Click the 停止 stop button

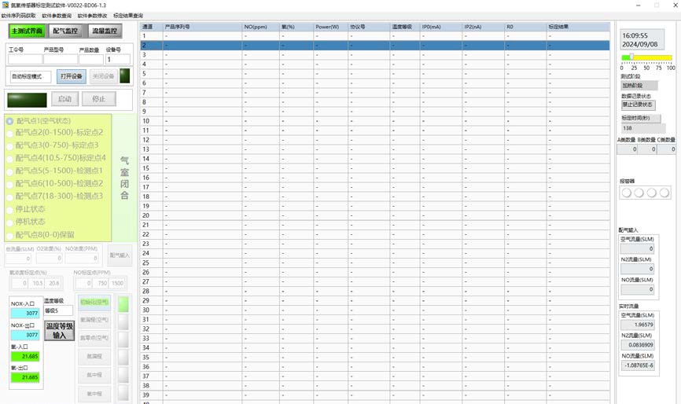99,99
